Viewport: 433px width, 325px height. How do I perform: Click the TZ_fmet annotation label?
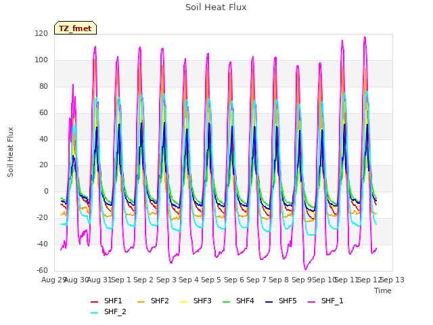(75, 28)
